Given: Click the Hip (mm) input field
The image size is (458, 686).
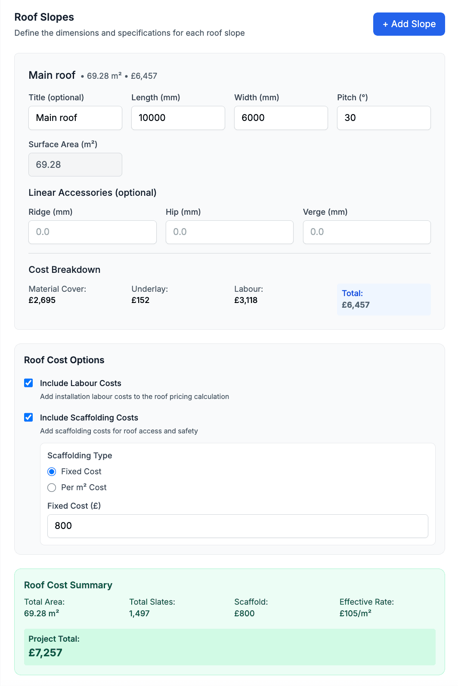Looking at the screenshot, I should [229, 232].
